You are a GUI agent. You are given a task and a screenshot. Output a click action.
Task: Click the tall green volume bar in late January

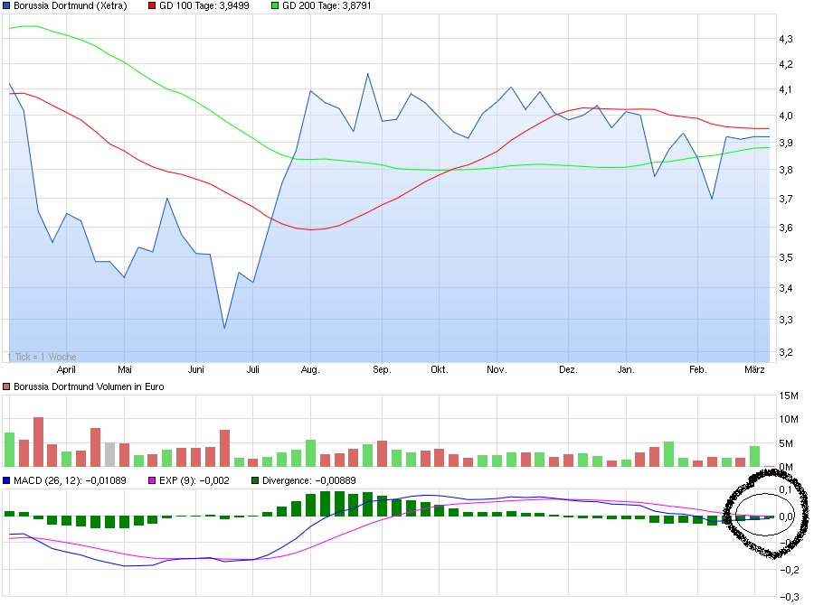pos(668,454)
